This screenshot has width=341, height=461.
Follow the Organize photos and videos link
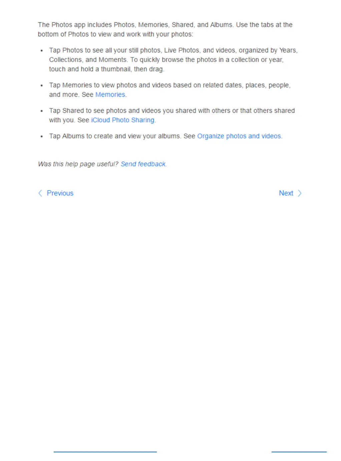pyautogui.click(x=239, y=136)
